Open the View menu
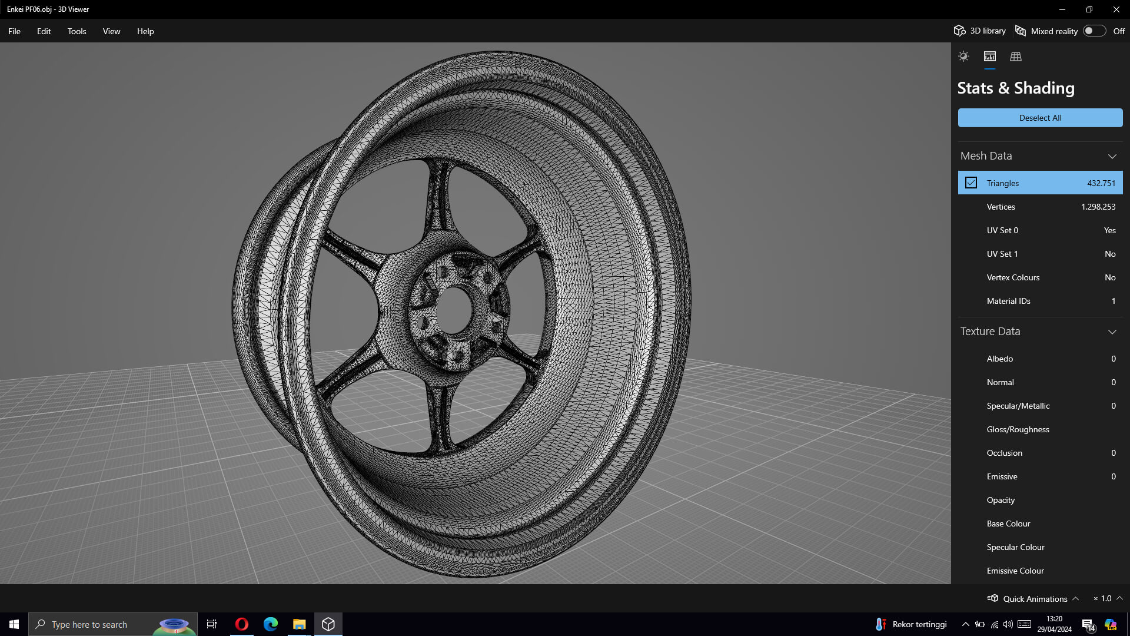1130x636 pixels. (111, 31)
